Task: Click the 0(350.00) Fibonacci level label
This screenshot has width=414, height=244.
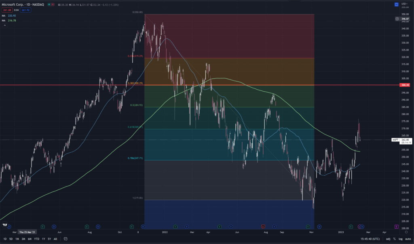Action: (x=137, y=12)
